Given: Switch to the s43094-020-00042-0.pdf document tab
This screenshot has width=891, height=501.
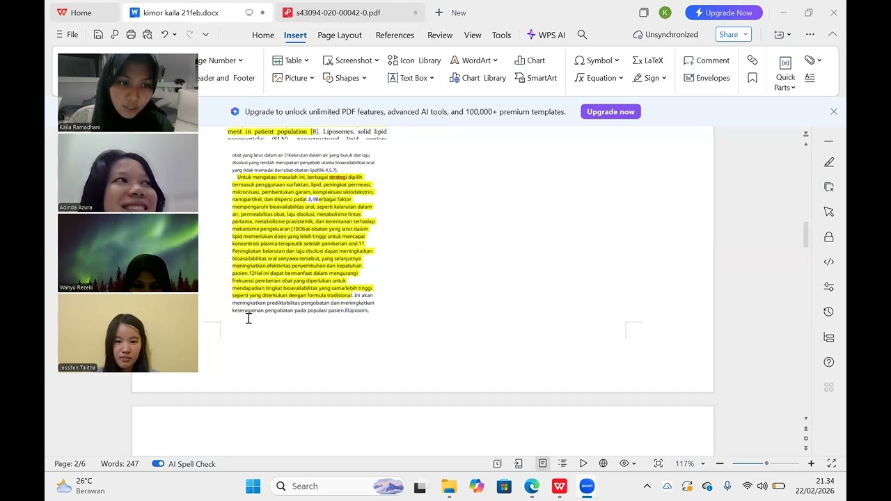Looking at the screenshot, I should (x=350, y=13).
